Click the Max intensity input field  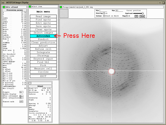pyautogui.click(x=119, y=11)
